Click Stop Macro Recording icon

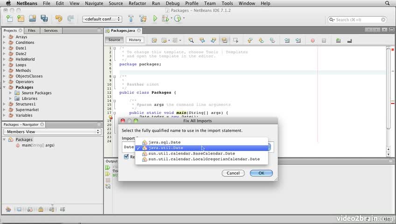coord(324,40)
